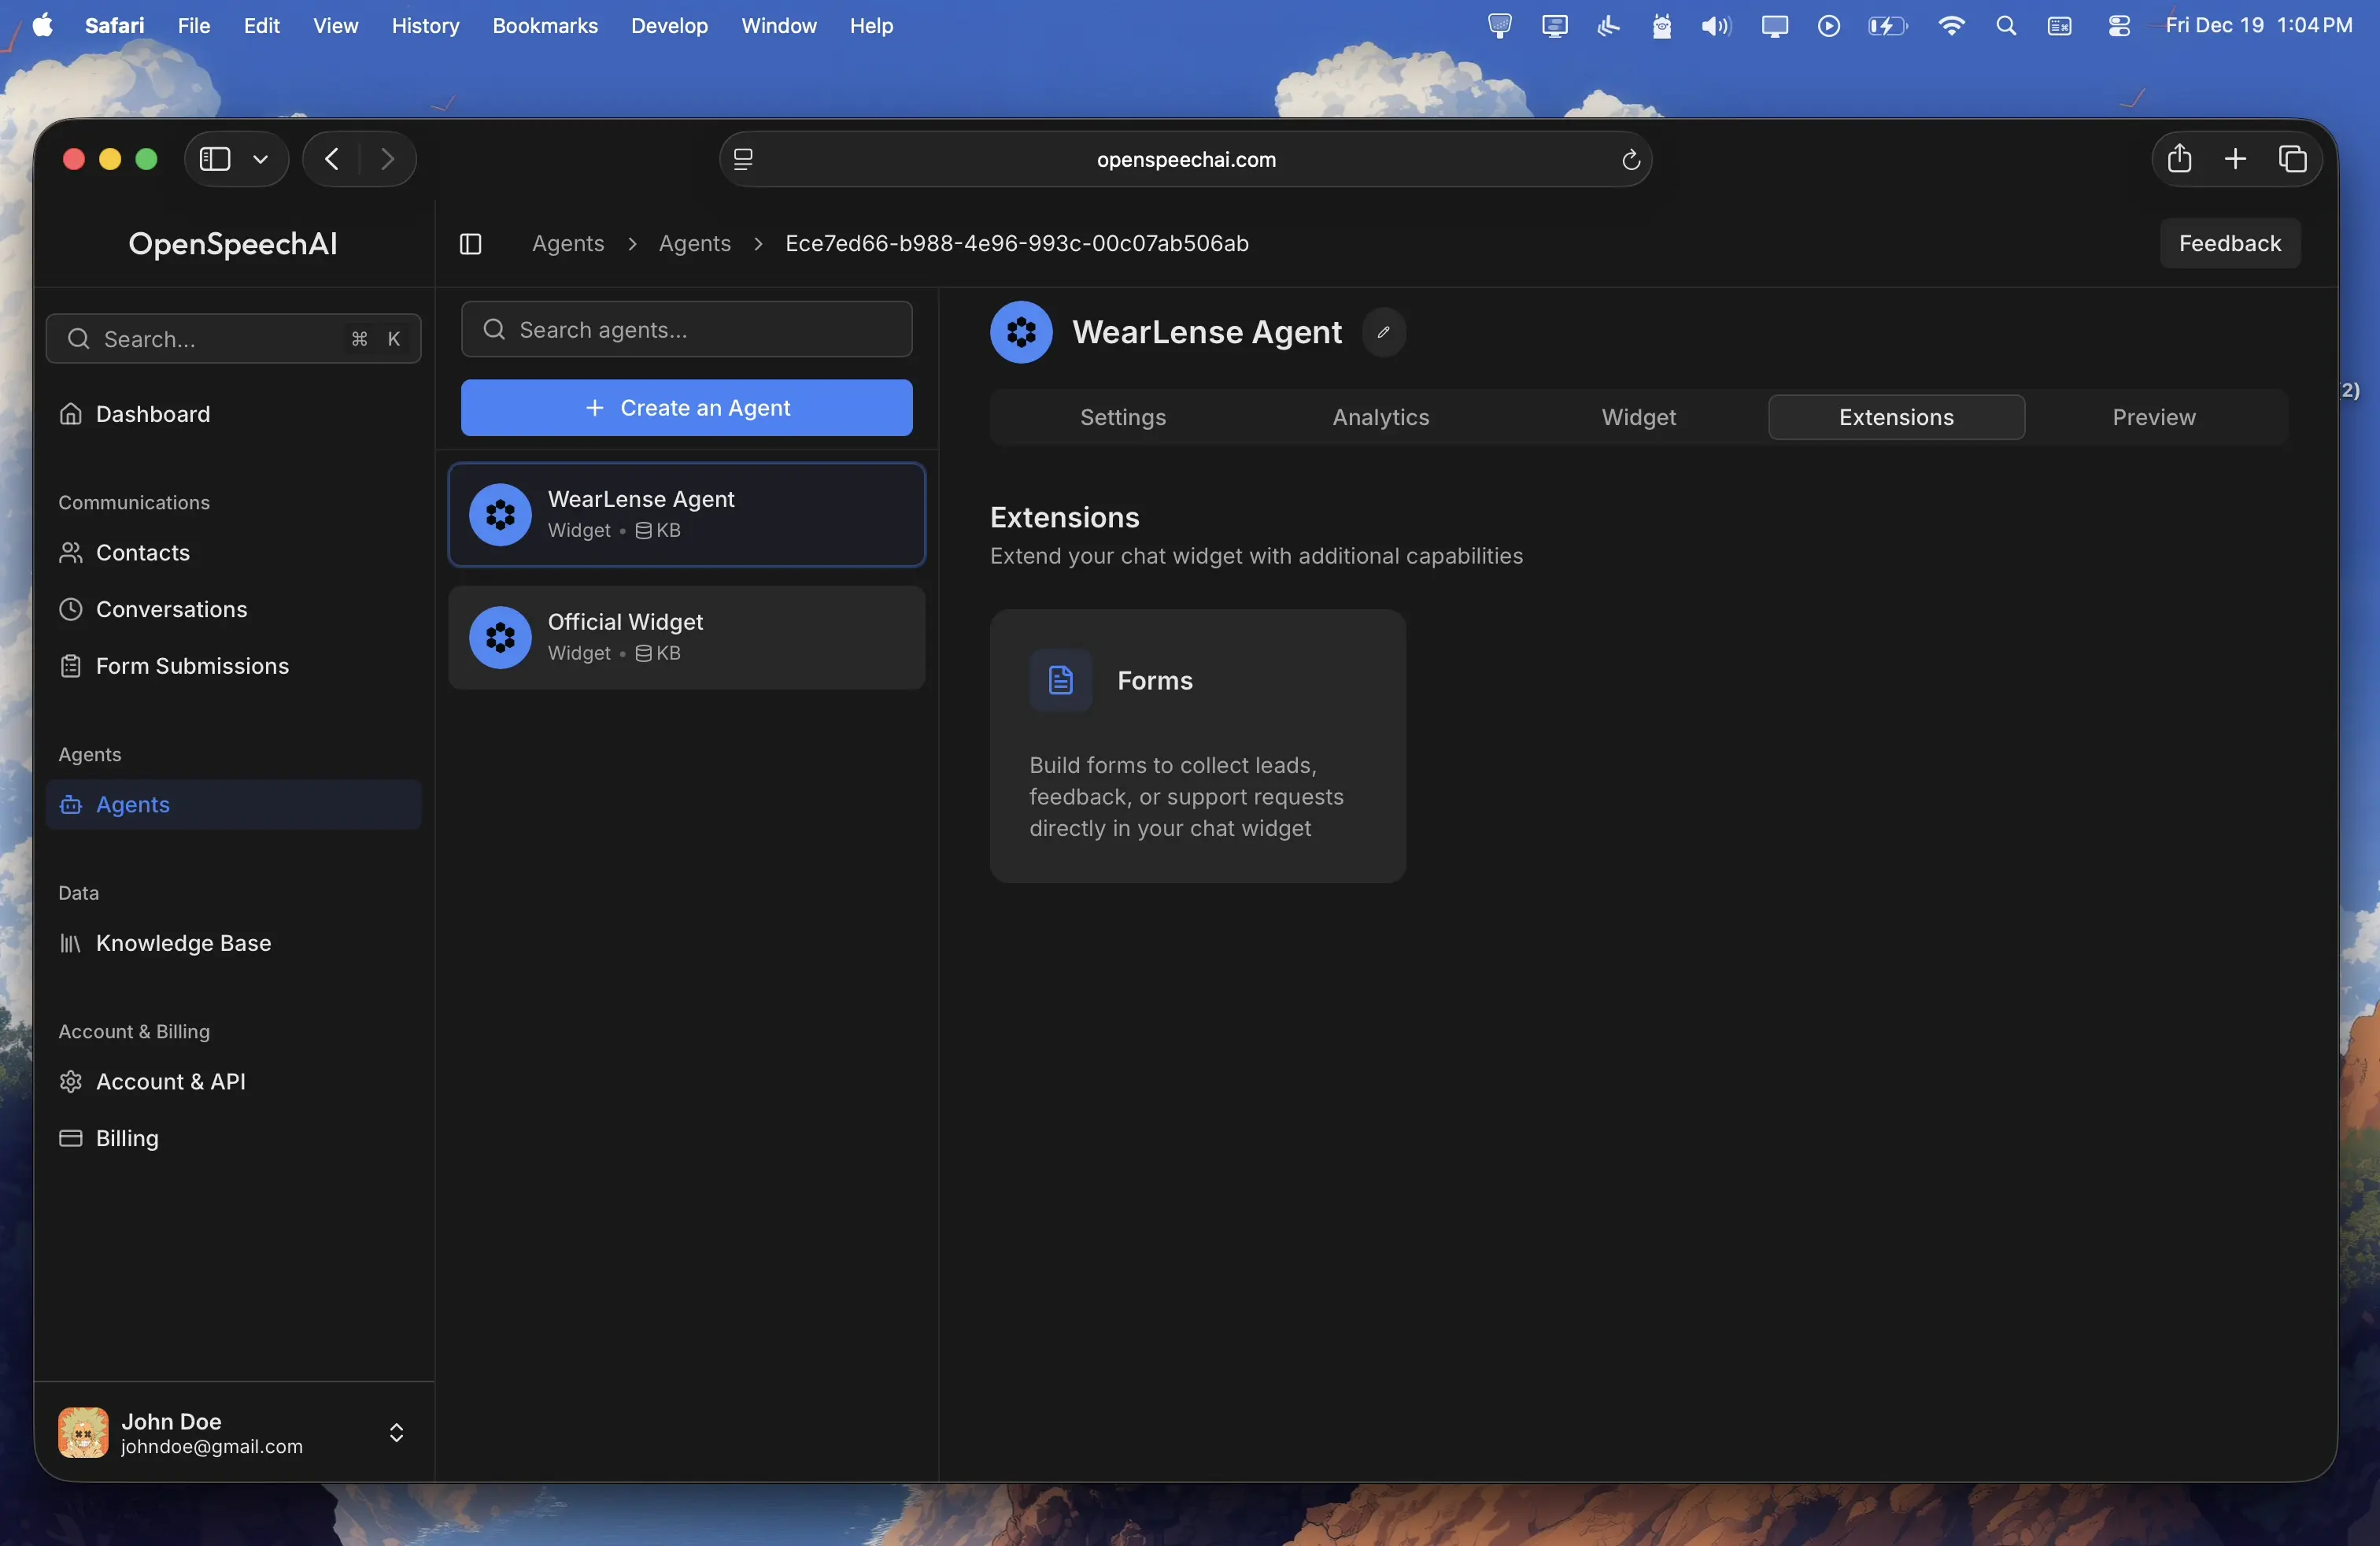Switch to the Preview tab
2380x1546 pixels.
click(x=2155, y=417)
